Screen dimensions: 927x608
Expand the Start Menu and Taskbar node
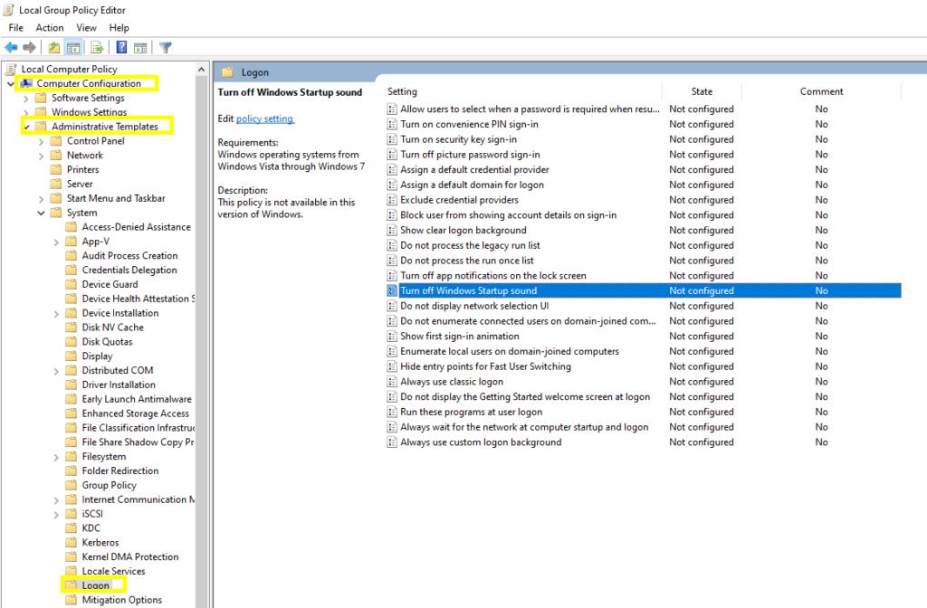click(x=42, y=199)
